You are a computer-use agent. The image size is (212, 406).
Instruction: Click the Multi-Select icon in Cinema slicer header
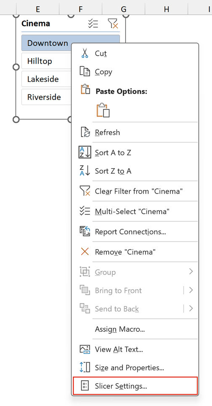[x=93, y=24]
